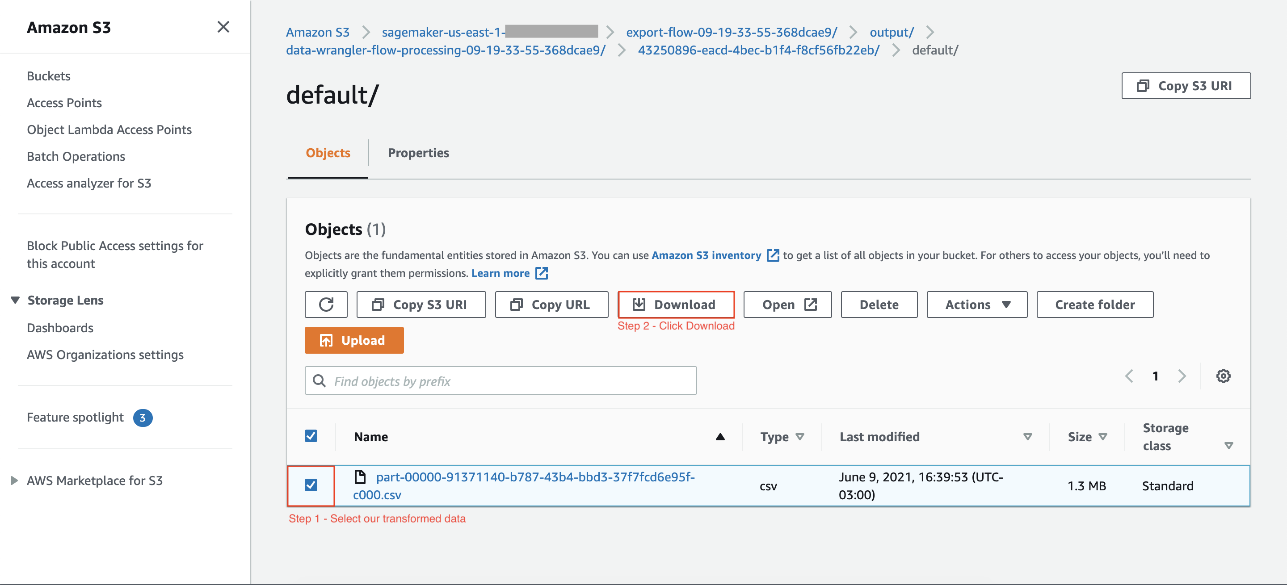Go to 43250896-eacd folder breadcrumb
Screen dimensions: 1287x585
[x=758, y=50]
